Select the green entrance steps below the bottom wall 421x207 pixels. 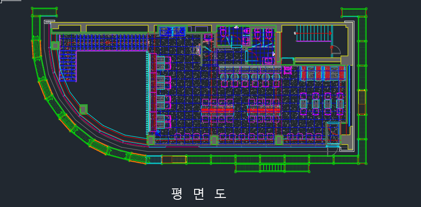pos(273,168)
